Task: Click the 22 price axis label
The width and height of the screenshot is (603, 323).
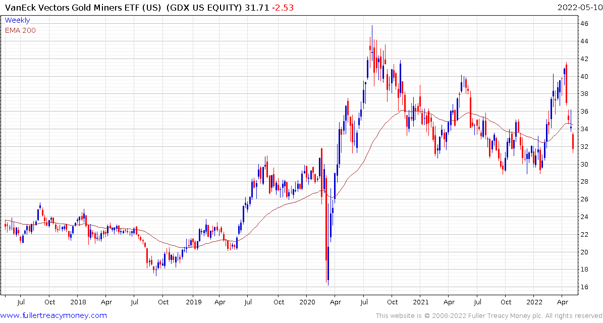Action: [x=584, y=234]
